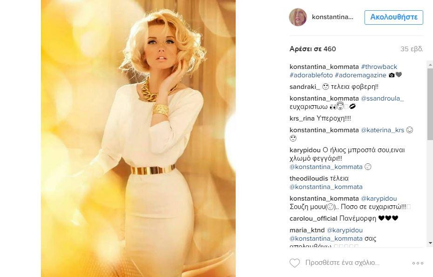Click the scrollbar up arrow in comments
The image size is (433, 277).
tap(430, 64)
